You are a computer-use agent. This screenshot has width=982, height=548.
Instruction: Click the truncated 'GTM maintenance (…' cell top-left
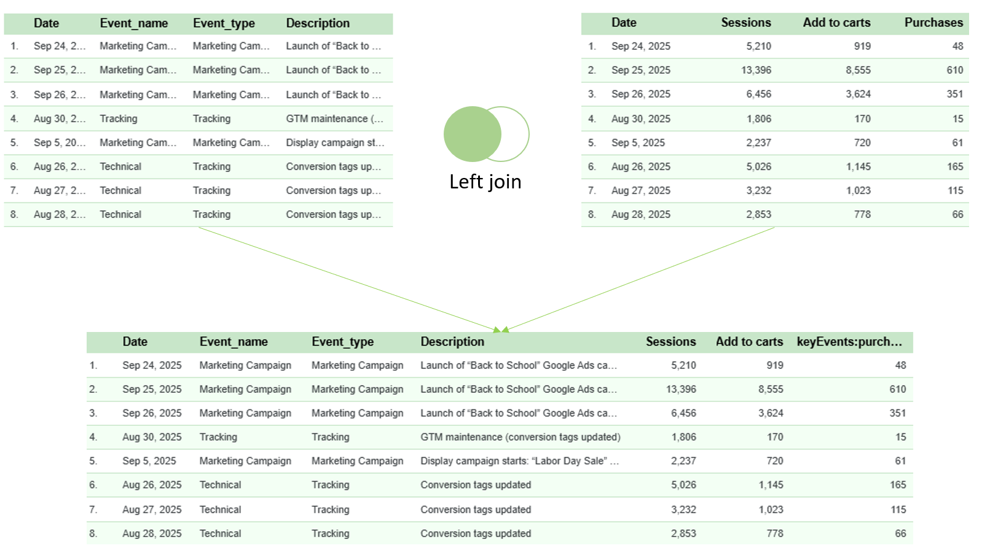pos(334,118)
